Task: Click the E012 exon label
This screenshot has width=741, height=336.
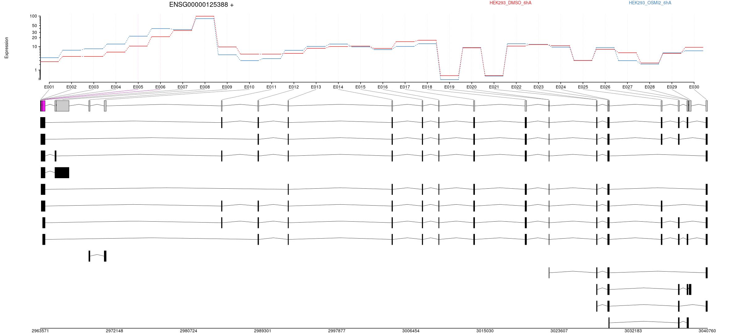Action: pos(294,87)
